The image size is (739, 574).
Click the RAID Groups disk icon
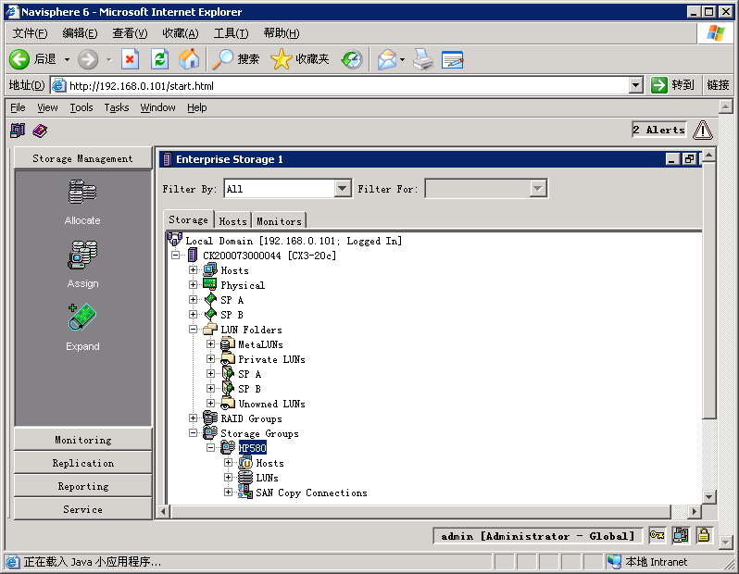click(210, 418)
